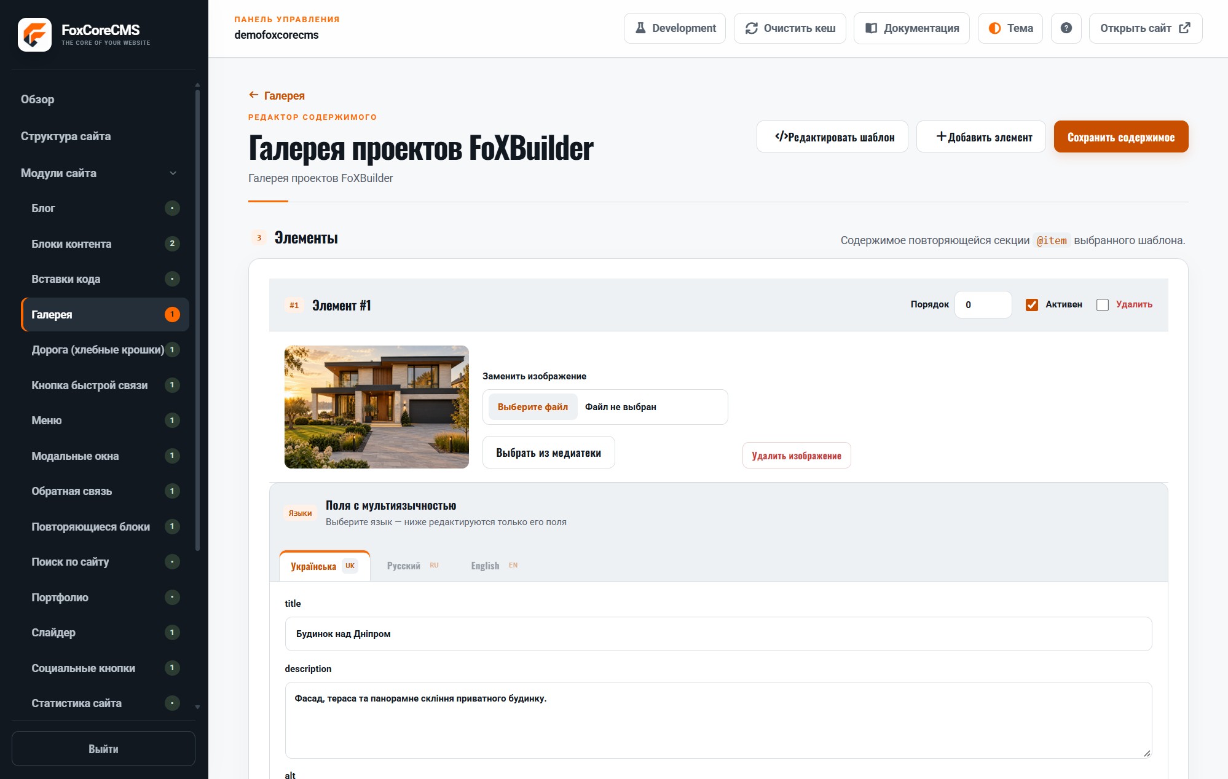The width and height of the screenshot is (1228, 779).
Task: Click the description textarea resize handle
Action: pos(1147,753)
